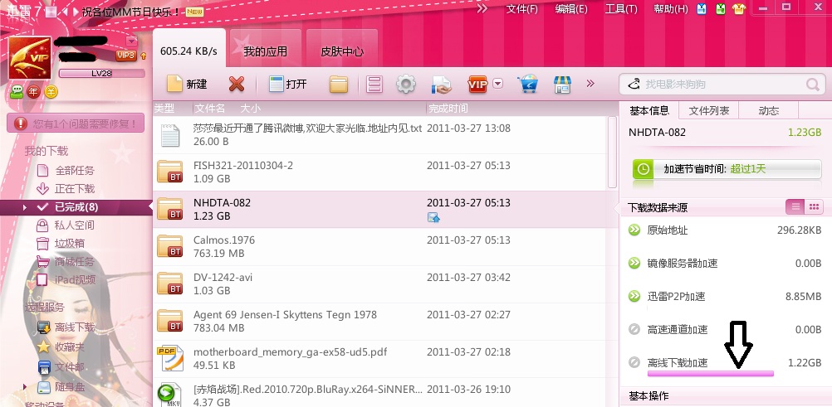832x407 pixels.
Task: Expand the arrow beside 已完成(8)
Action: [24, 207]
